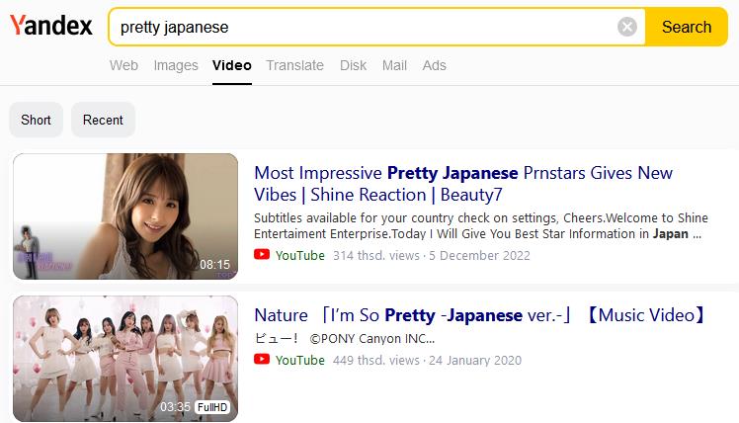The width and height of the screenshot is (739, 423).
Task: Open the 'Most Impressive Pretty Japanese' title link
Action: click(x=463, y=184)
